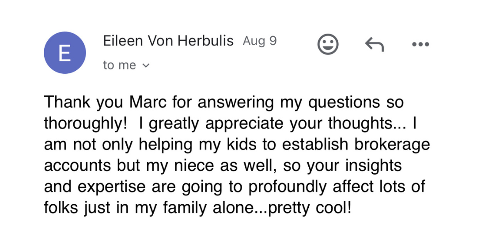477x248 pixels.
Task: Click the 'to me' recipient label
Action: click(119, 65)
